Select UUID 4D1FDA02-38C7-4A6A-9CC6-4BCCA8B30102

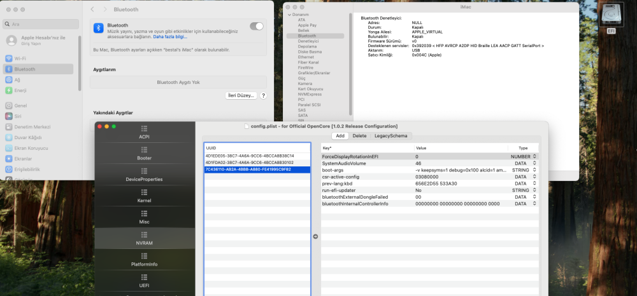(257, 163)
